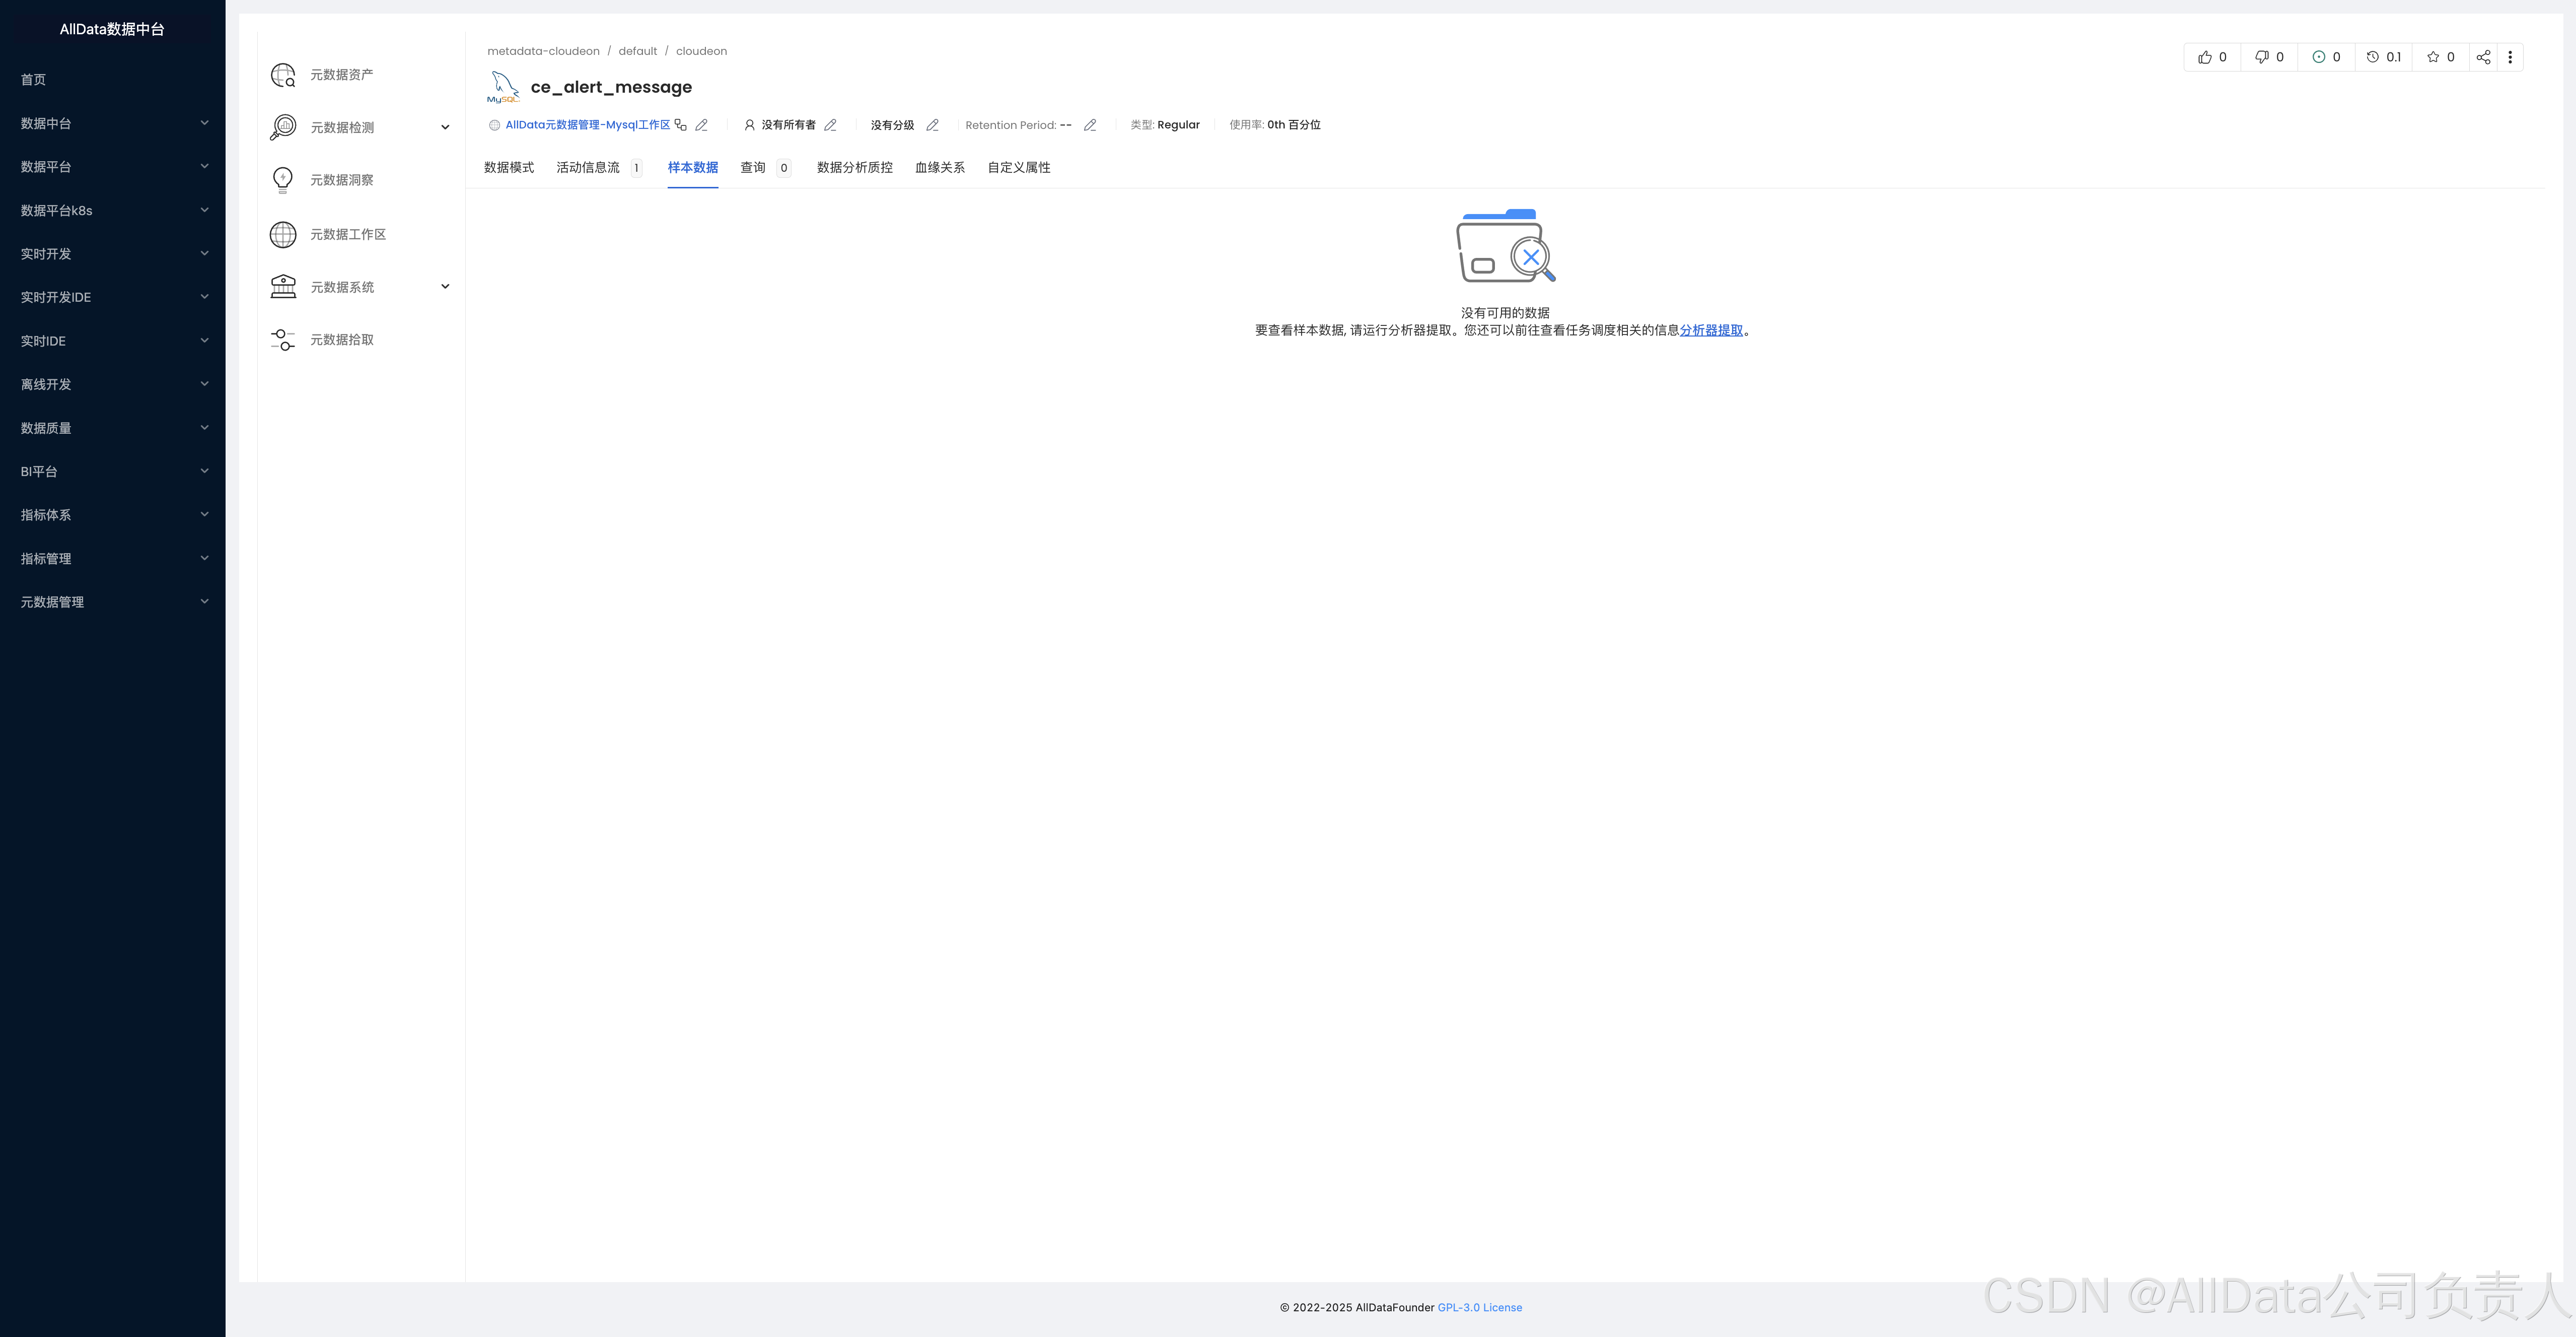
Task: Expand the 元数据检测 submenu
Action: (x=445, y=127)
